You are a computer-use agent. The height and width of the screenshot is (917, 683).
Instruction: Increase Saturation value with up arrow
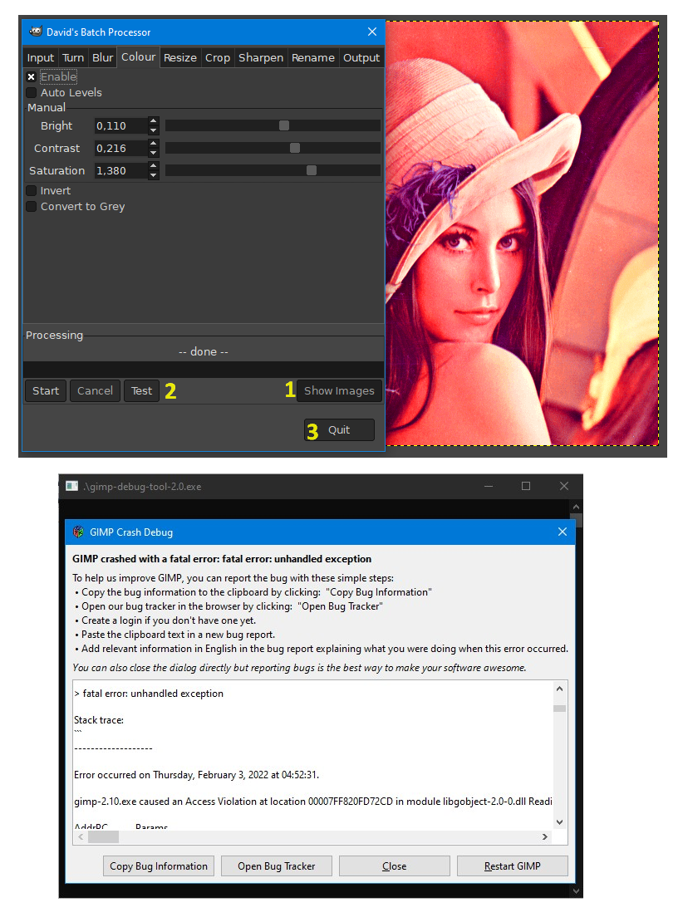(x=154, y=165)
